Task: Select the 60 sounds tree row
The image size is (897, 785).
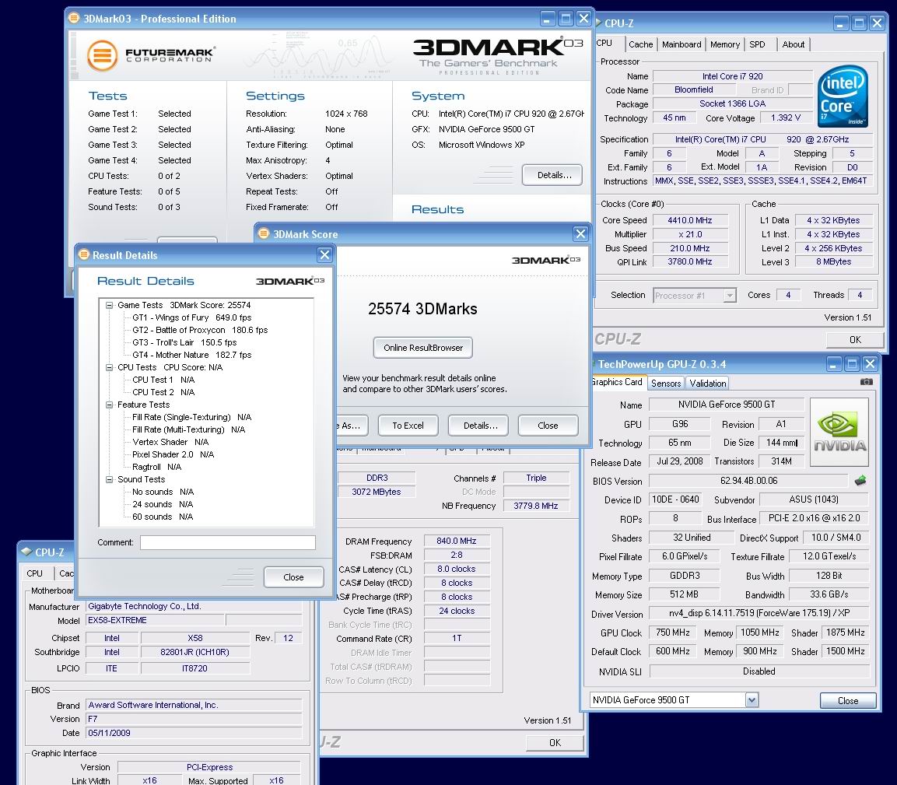Action: [163, 517]
